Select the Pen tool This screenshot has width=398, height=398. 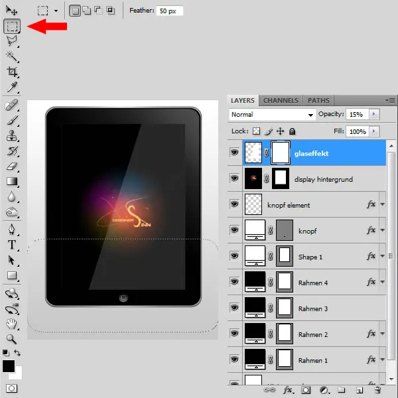[x=12, y=230]
